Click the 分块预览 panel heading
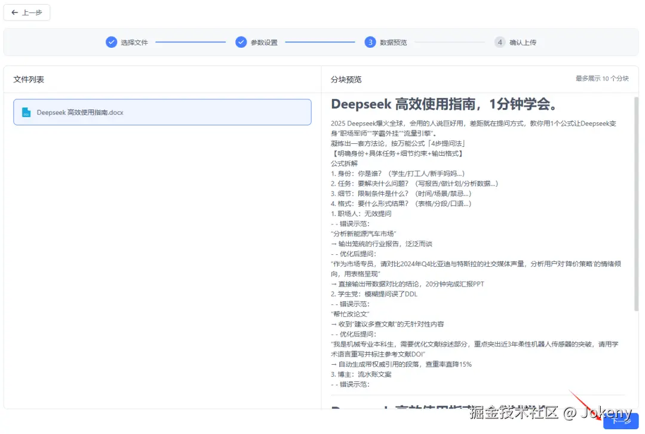645x434 pixels. click(346, 79)
